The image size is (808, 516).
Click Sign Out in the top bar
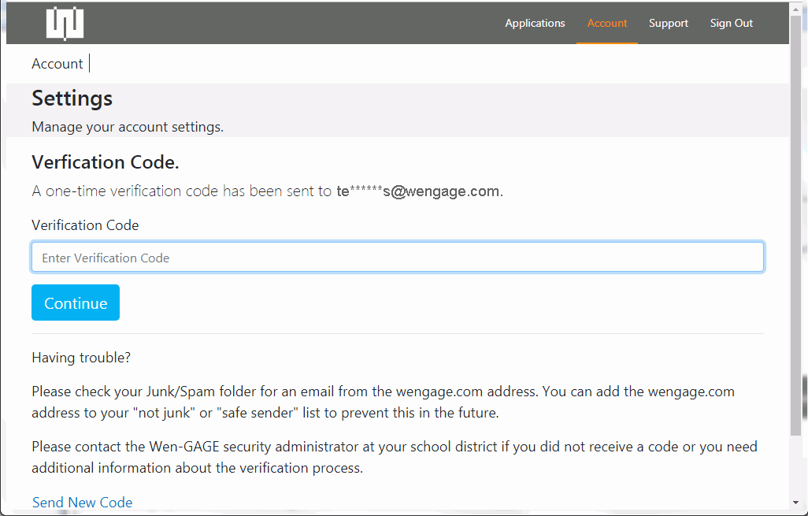click(x=732, y=23)
